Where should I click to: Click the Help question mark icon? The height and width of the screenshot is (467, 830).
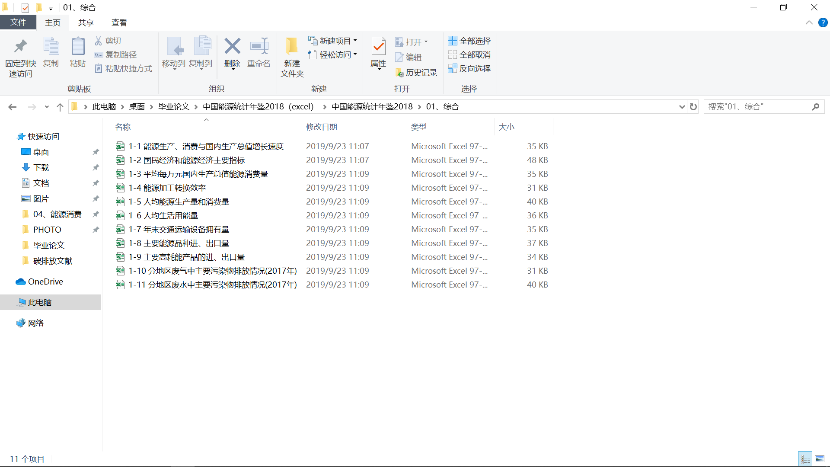click(x=823, y=23)
